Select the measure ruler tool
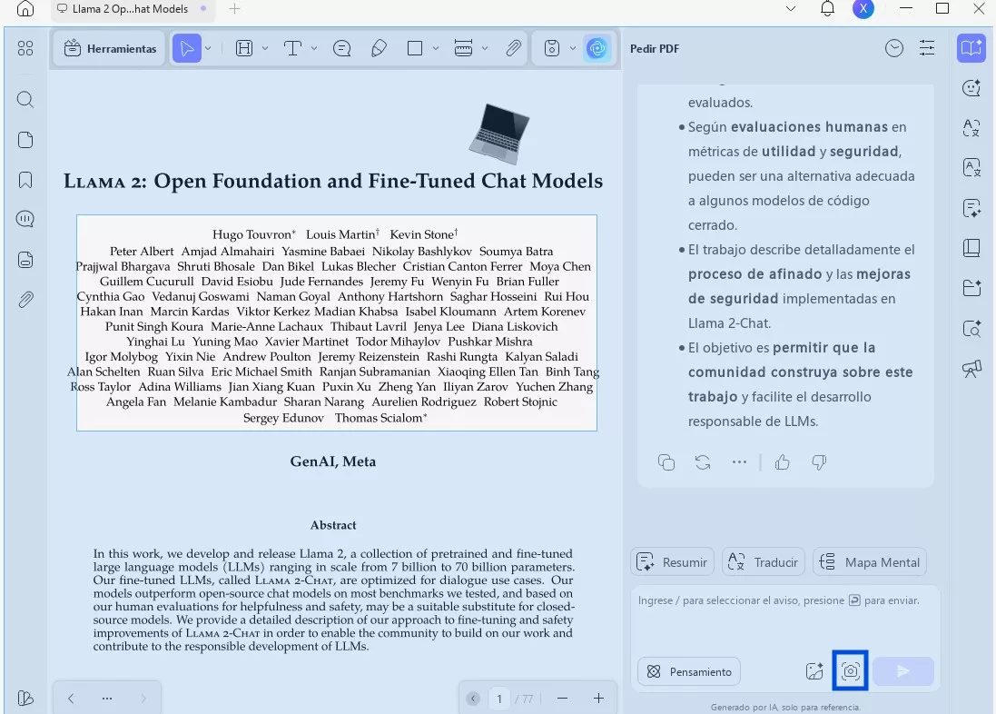Screen dimensions: 996x714 coord(463,48)
